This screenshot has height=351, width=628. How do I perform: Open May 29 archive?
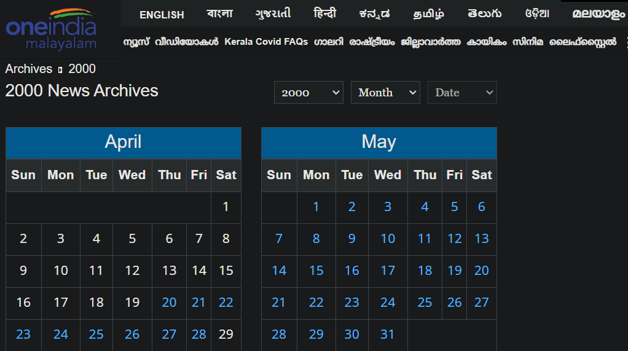tap(316, 334)
